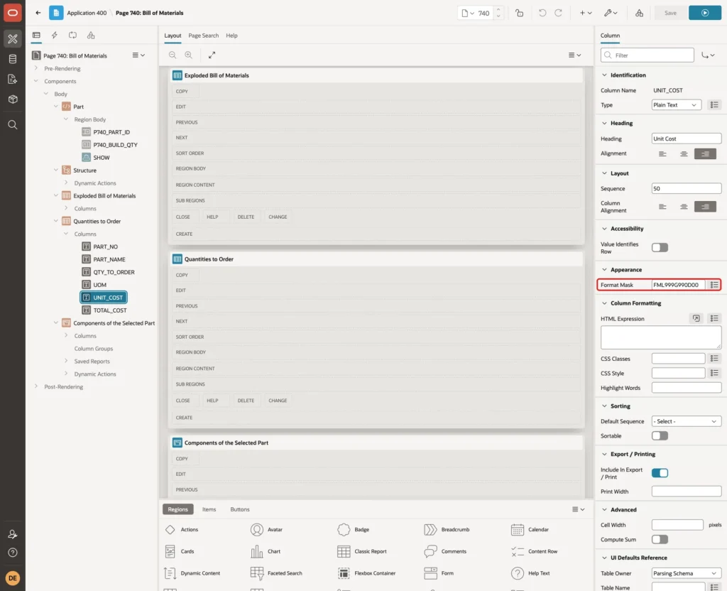Open Shared Components icon in left pane
The image size is (727, 591).
tap(91, 36)
